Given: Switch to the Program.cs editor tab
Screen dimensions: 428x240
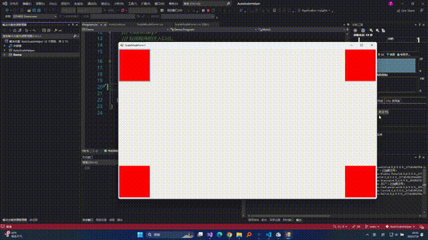Looking at the screenshot, I should point(90,25).
